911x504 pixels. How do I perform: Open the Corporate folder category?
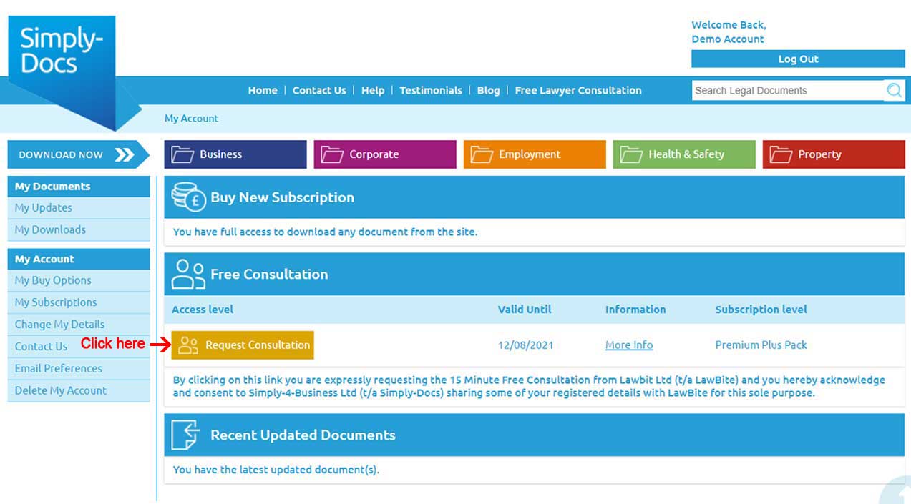[384, 154]
